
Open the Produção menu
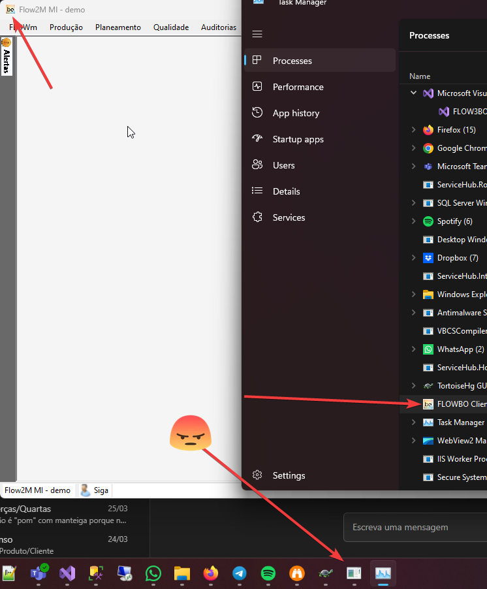(66, 27)
